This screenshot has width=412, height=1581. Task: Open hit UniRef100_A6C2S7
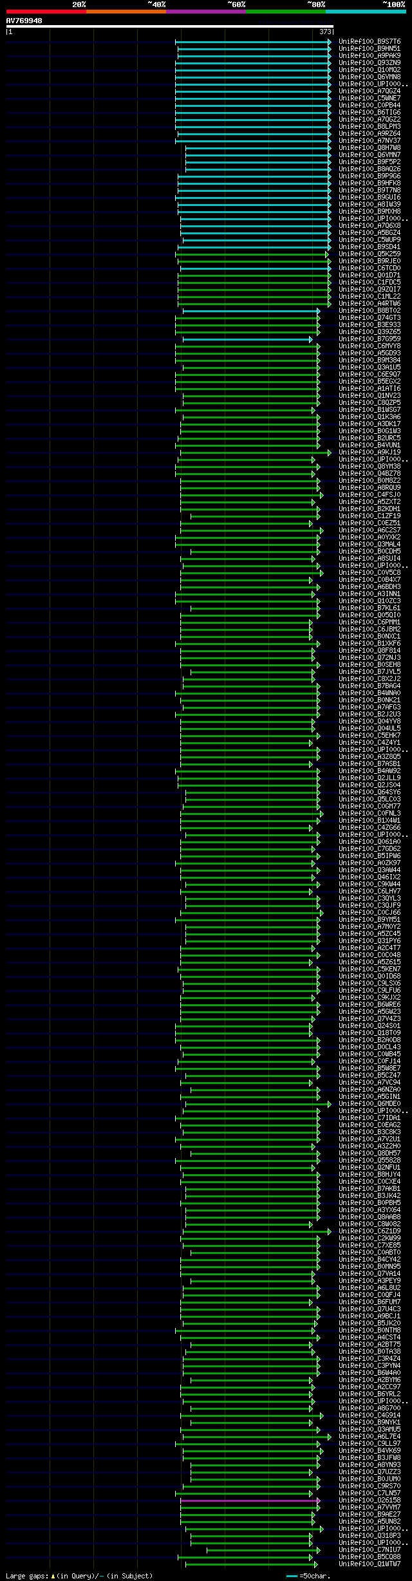[x=370, y=530]
